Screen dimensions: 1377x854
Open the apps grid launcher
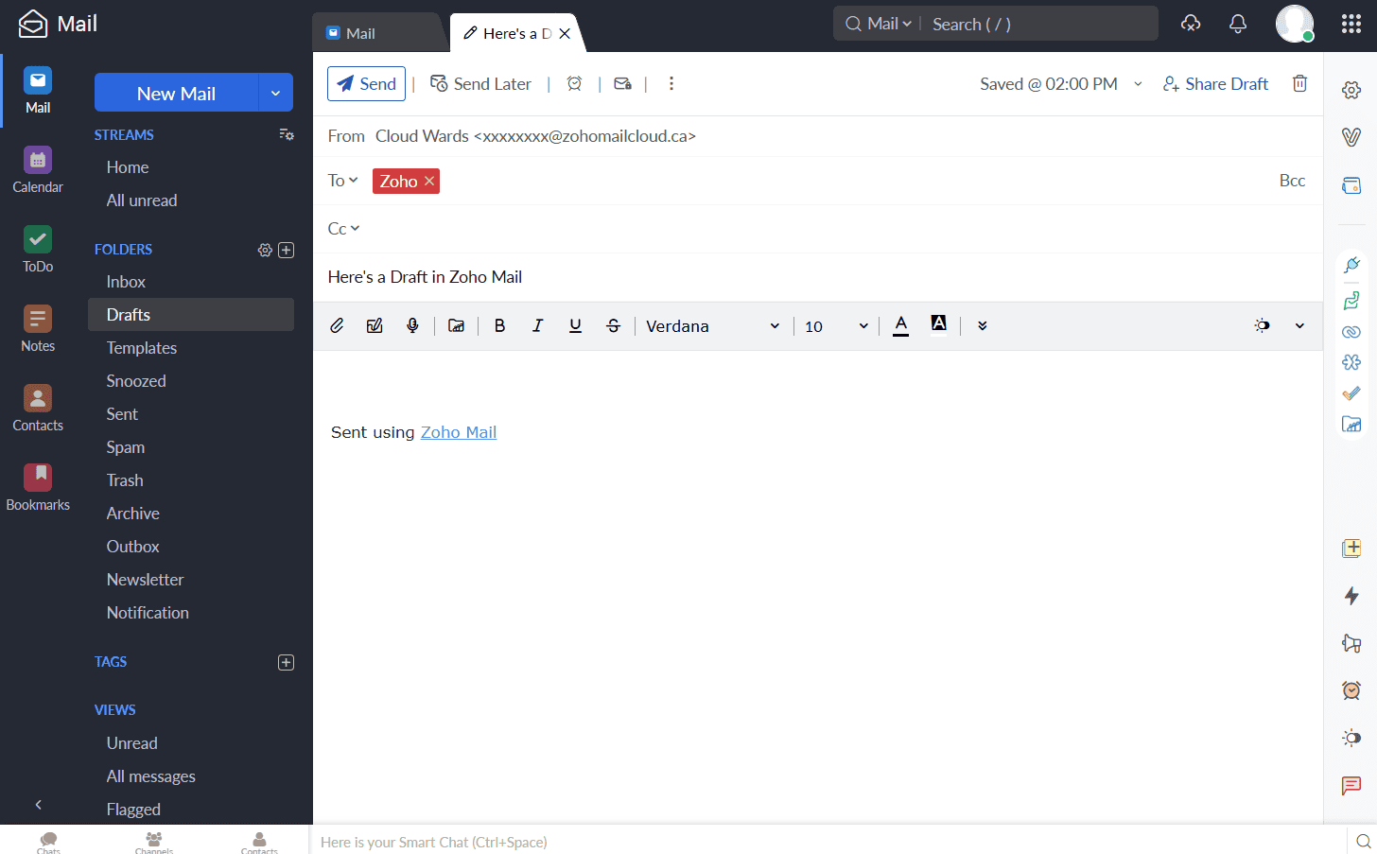[x=1351, y=24]
